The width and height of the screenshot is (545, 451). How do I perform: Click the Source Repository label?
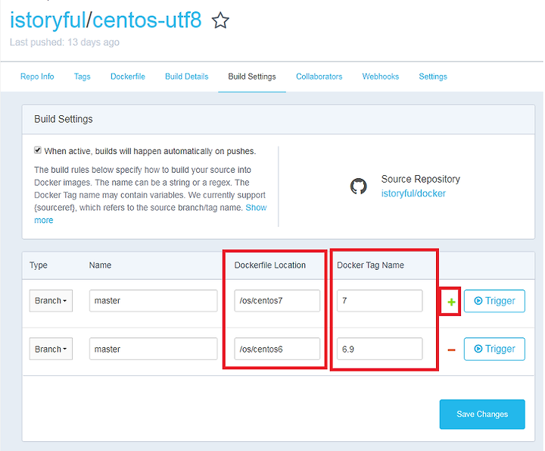421,179
